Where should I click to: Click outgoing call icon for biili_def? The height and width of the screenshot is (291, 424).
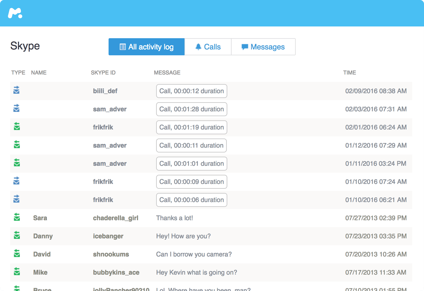click(x=16, y=90)
